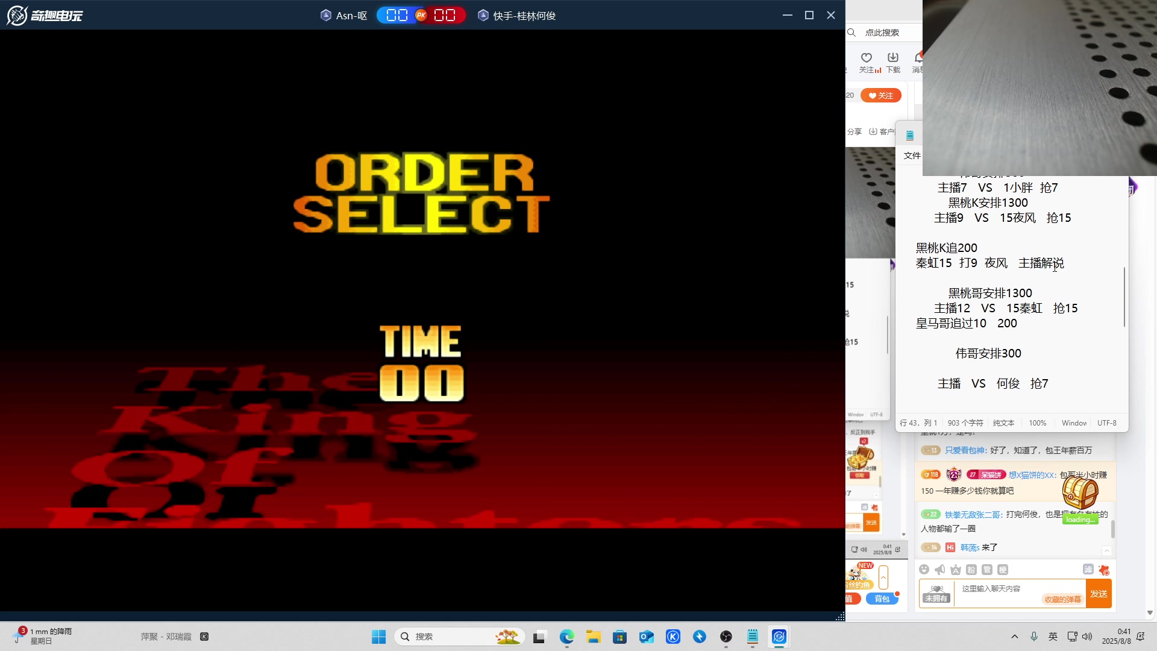Screen dimensions: 1157x651
Task: Open File Explorer from taskbar
Action: tap(594, 637)
